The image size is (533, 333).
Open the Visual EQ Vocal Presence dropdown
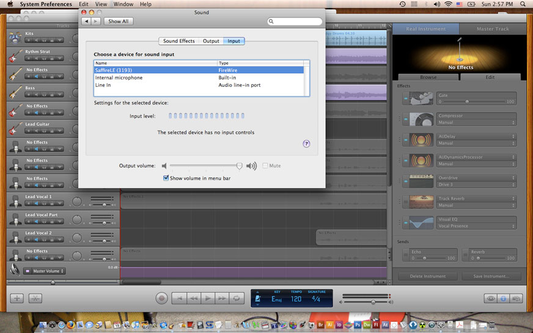[x=476, y=226]
